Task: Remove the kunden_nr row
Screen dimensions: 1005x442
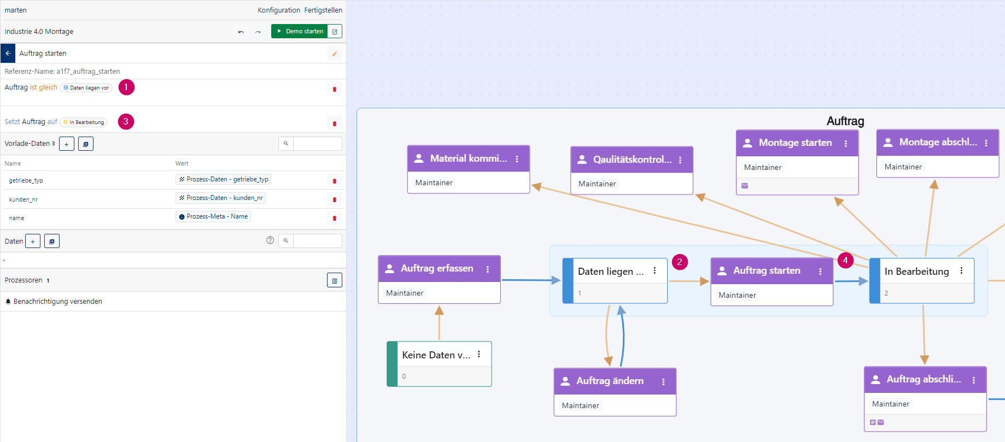Action: [335, 199]
